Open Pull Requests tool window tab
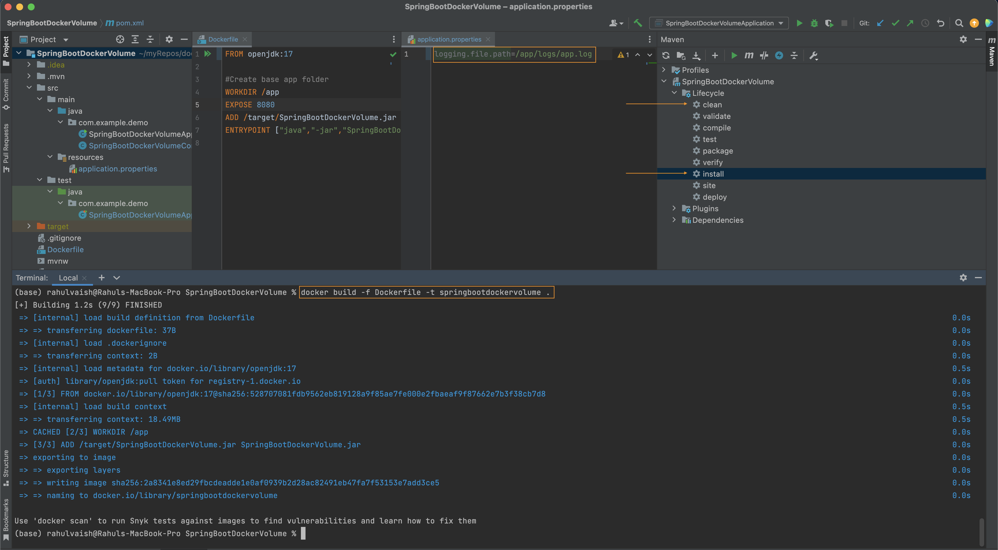Image resolution: width=998 pixels, height=550 pixels. pos(6,148)
